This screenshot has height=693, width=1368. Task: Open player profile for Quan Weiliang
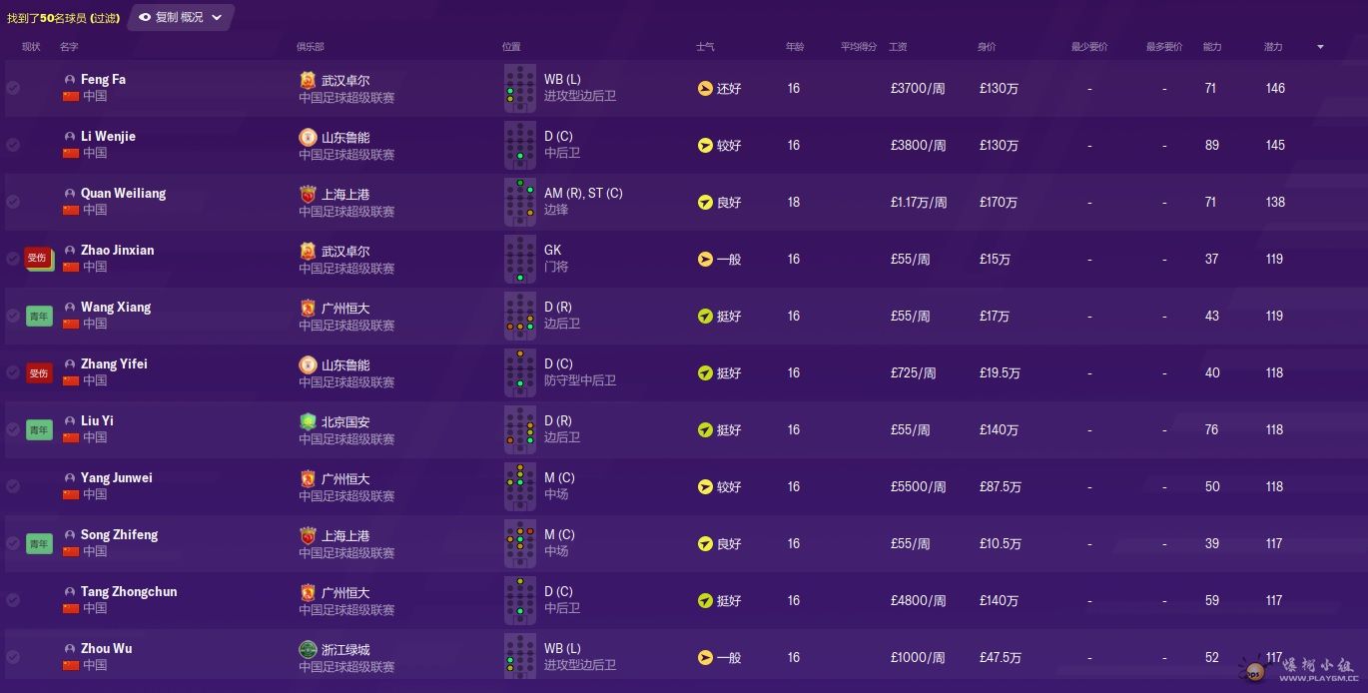click(x=123, y=193)
